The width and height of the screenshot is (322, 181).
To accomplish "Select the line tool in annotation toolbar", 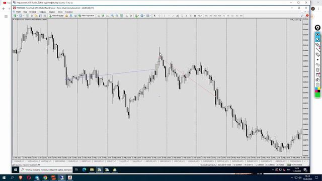I will (x=317, y=50).
